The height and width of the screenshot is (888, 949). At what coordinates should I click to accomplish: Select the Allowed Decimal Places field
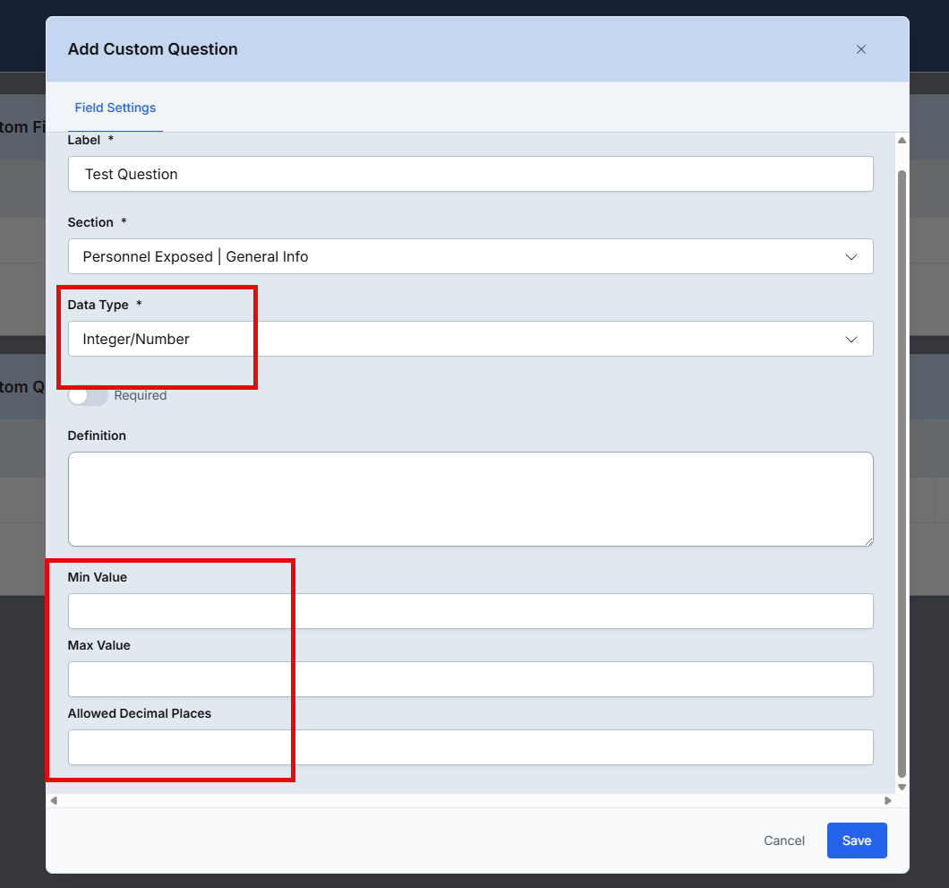[x=470, y=747]
